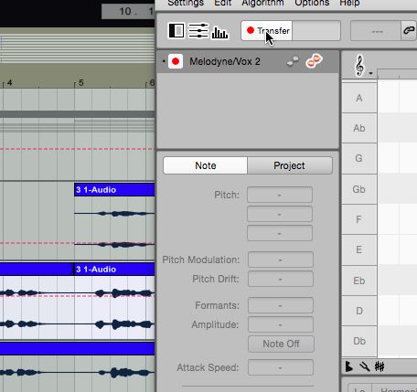Select the 3 1-Audio clip on the highlighted white track
The image size is (417, 392).
click(x=114, y=270)
